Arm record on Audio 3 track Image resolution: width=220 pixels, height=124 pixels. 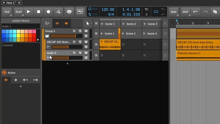(x=74, y=53)
